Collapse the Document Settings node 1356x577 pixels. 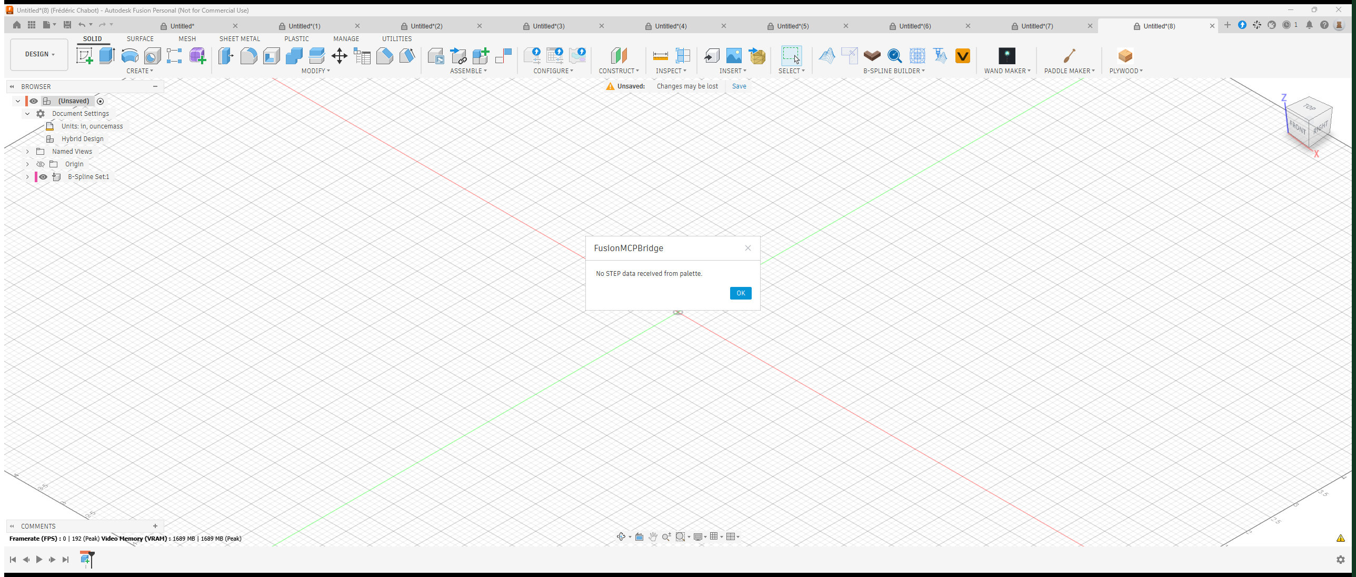(x=27, y=114)
